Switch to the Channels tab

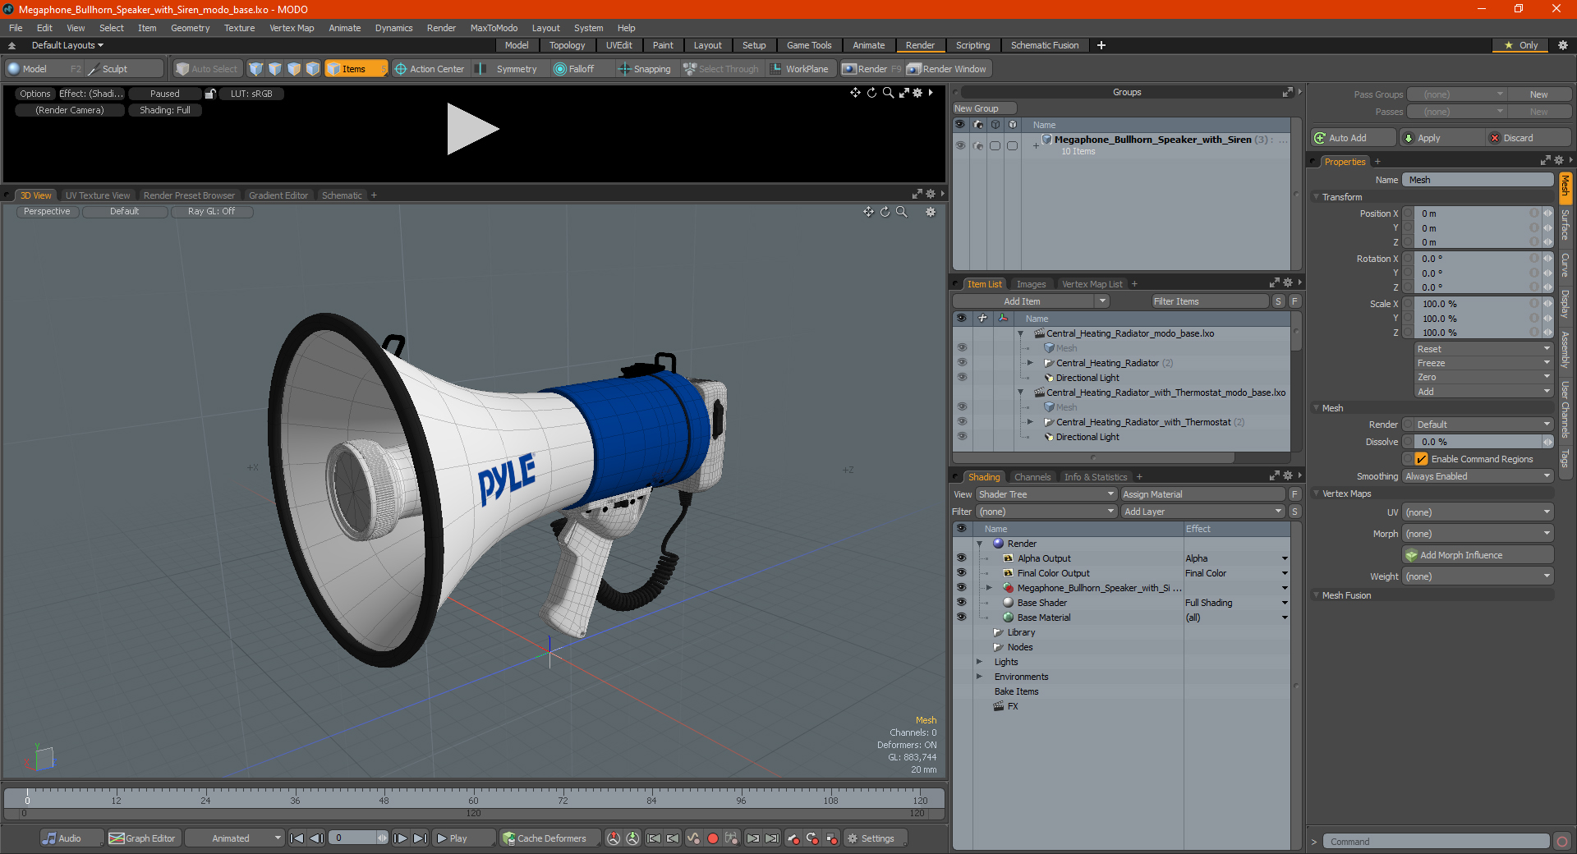[1032, 477]
